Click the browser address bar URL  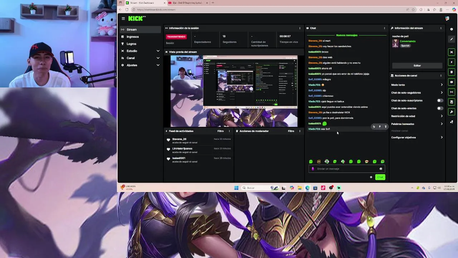(x=156, y=10)
